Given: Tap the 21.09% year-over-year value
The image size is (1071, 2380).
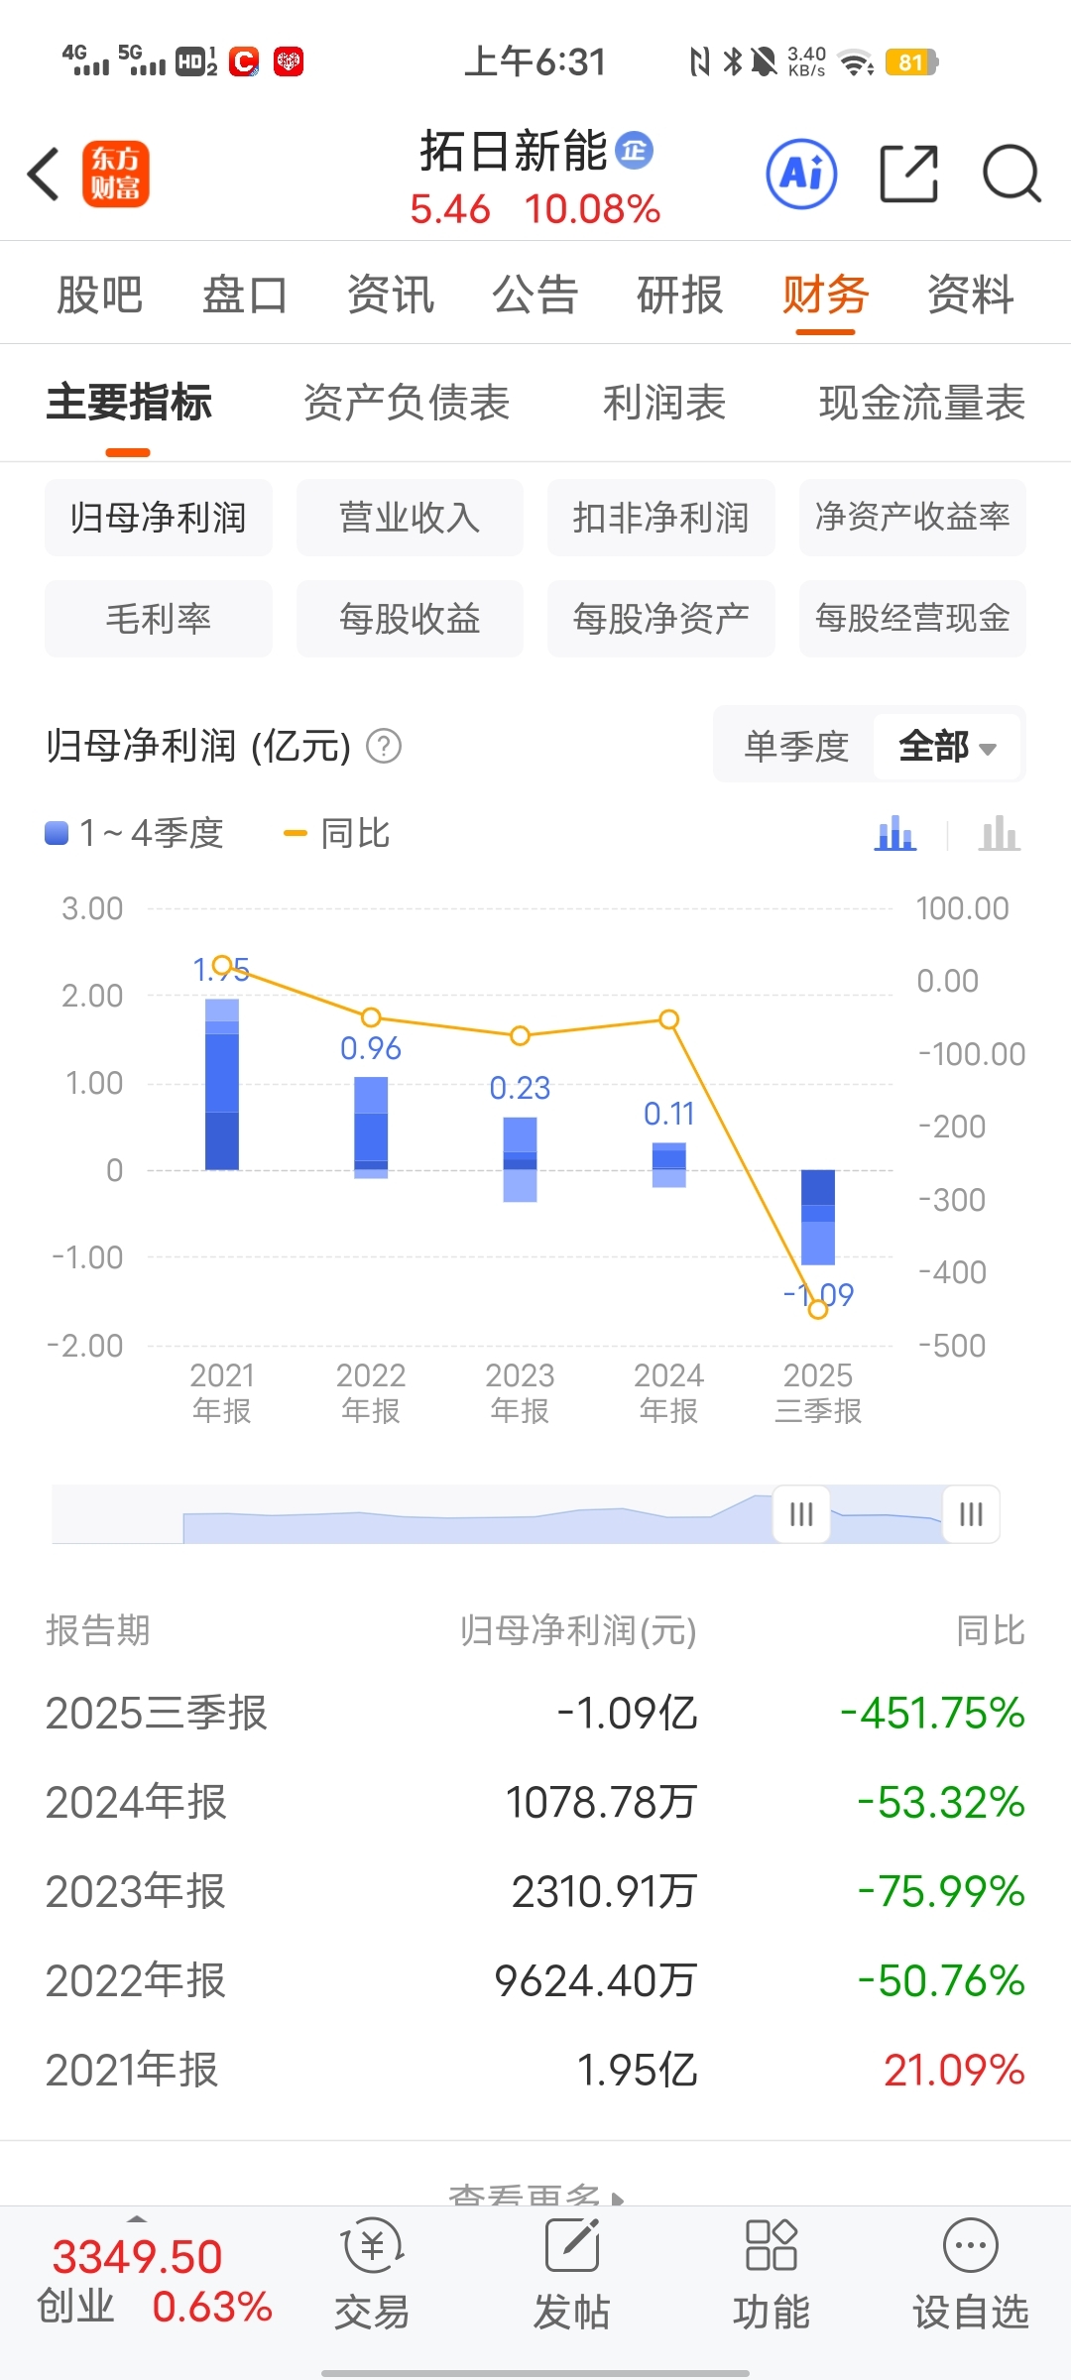Looking at the screenshot, I should (x=954, y=2071).
